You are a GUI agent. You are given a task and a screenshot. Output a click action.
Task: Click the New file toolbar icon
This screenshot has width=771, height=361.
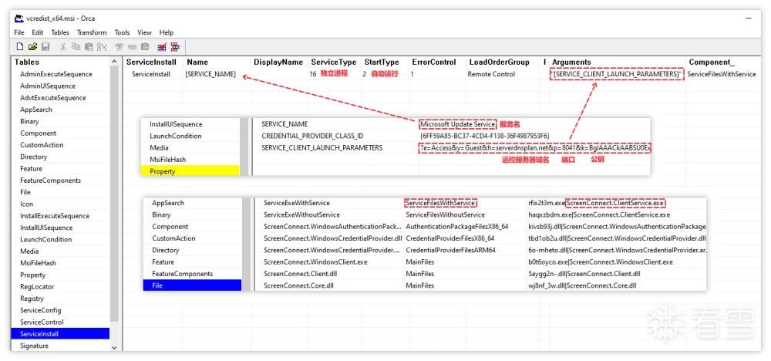[x=21, y=47]
